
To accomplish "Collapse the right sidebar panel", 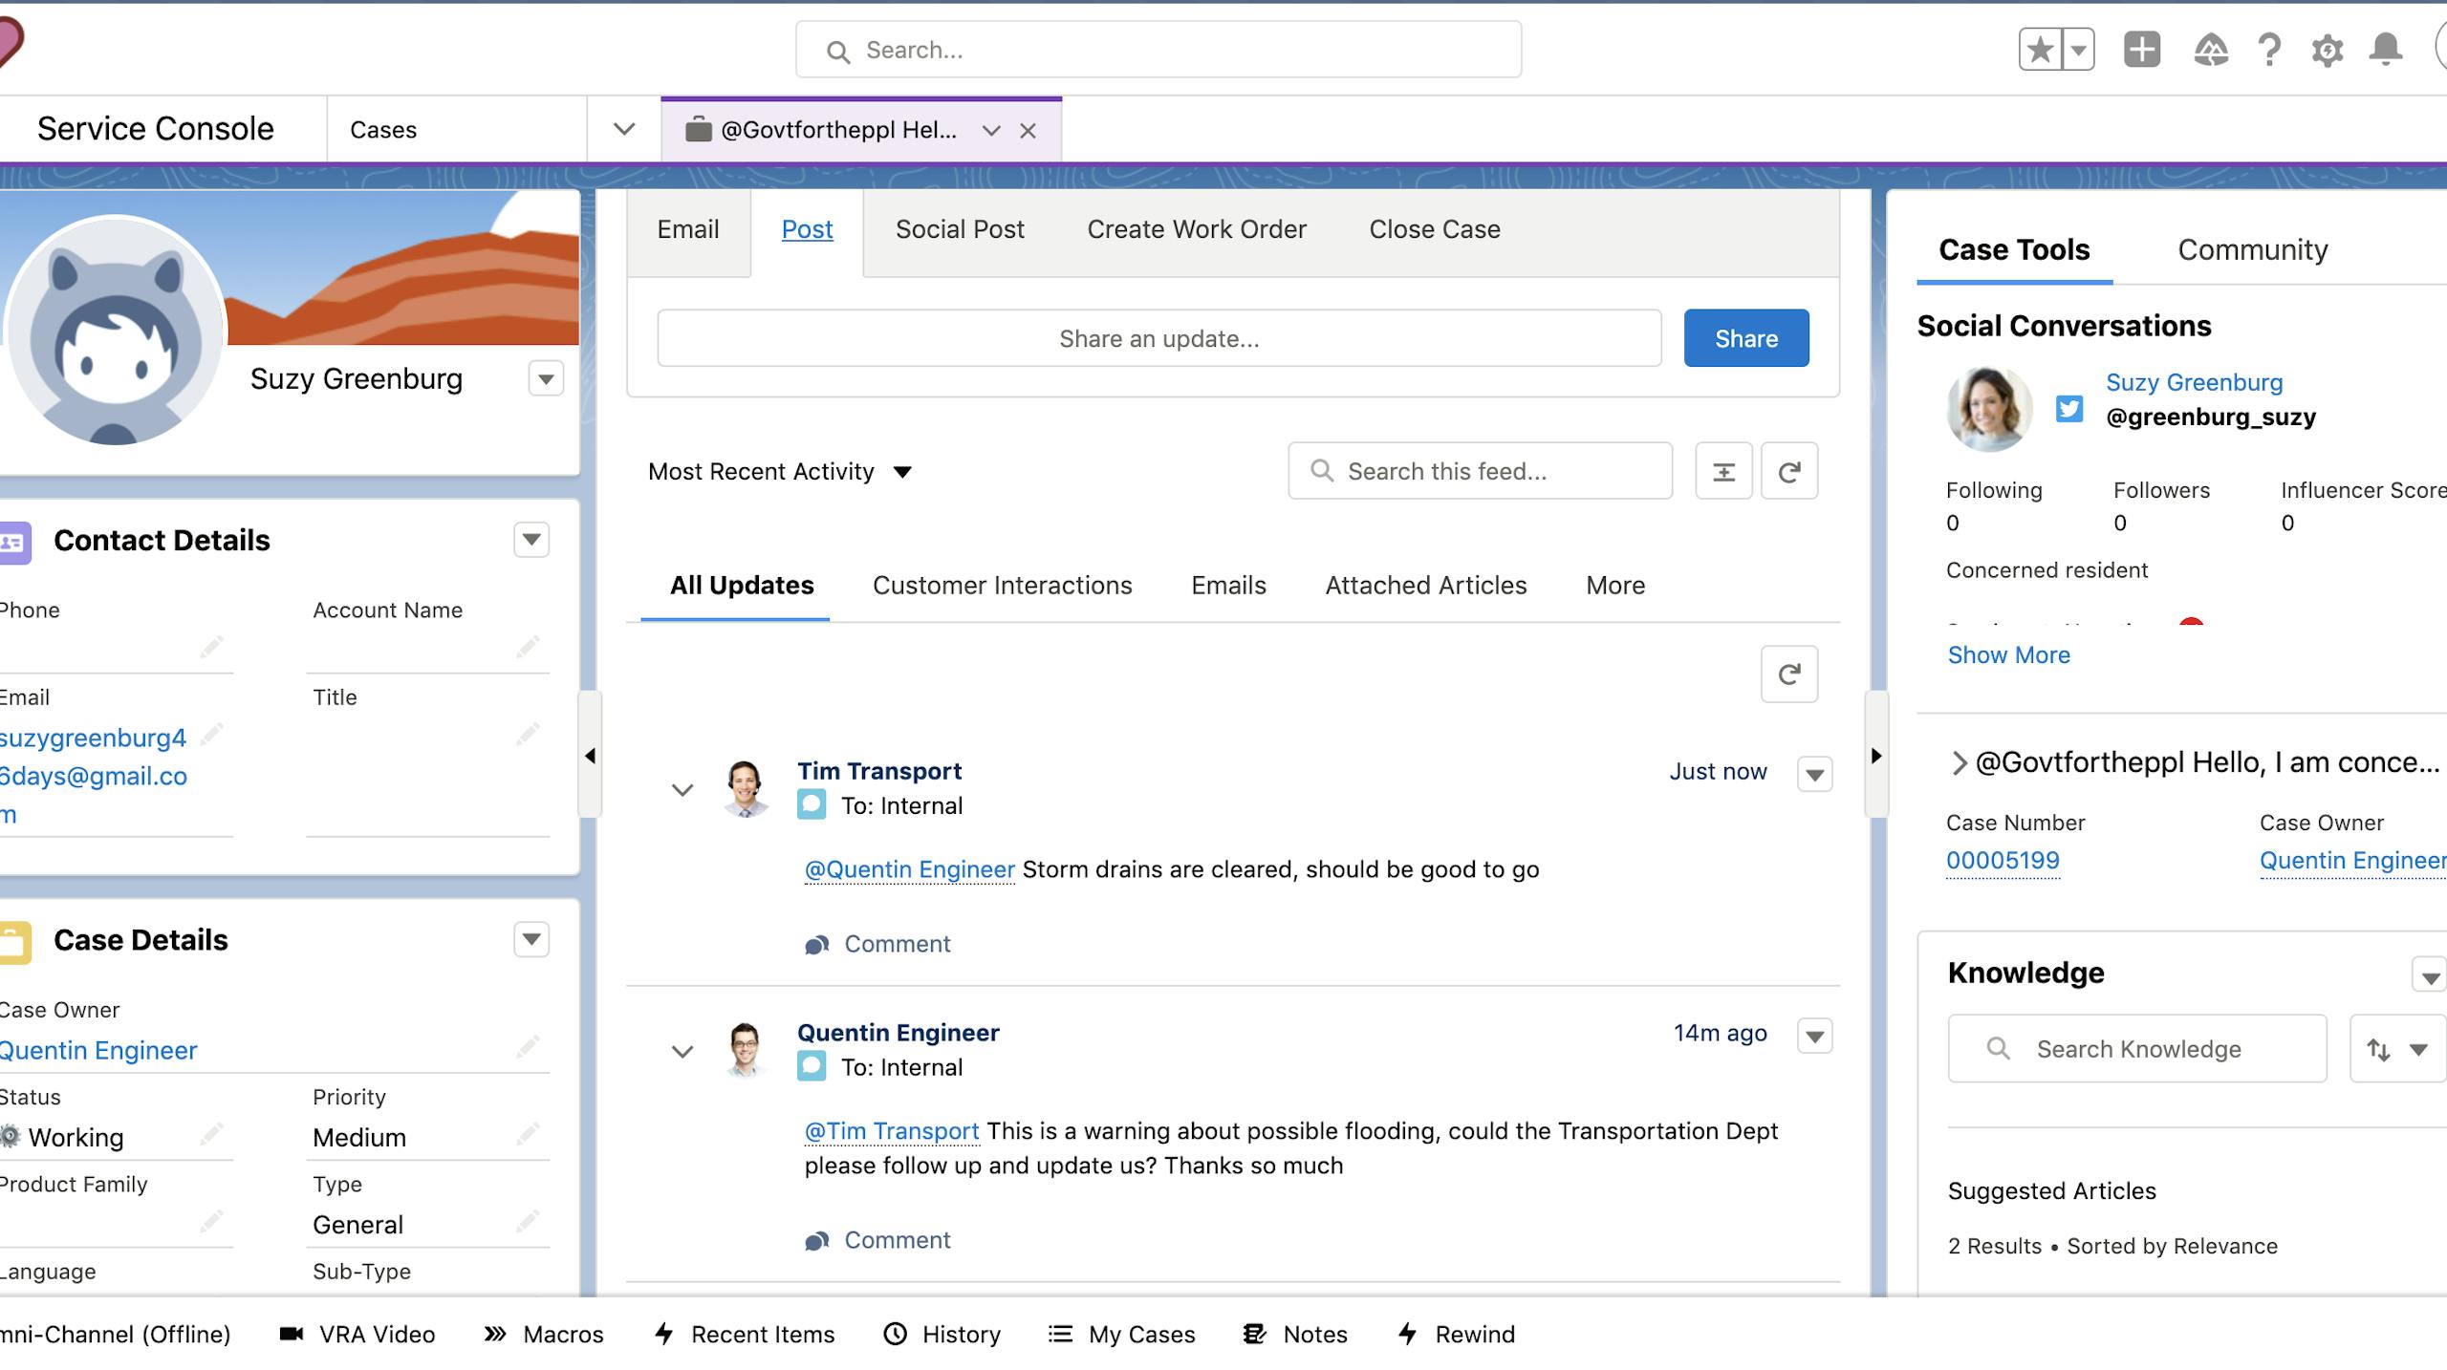I will tap(1875, 756).
